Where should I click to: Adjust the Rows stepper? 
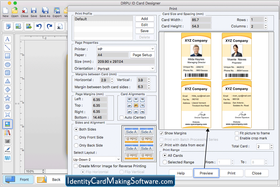tap(266, 20)
